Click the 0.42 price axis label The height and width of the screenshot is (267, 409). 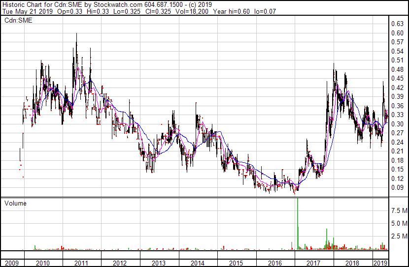click(397, 88)
